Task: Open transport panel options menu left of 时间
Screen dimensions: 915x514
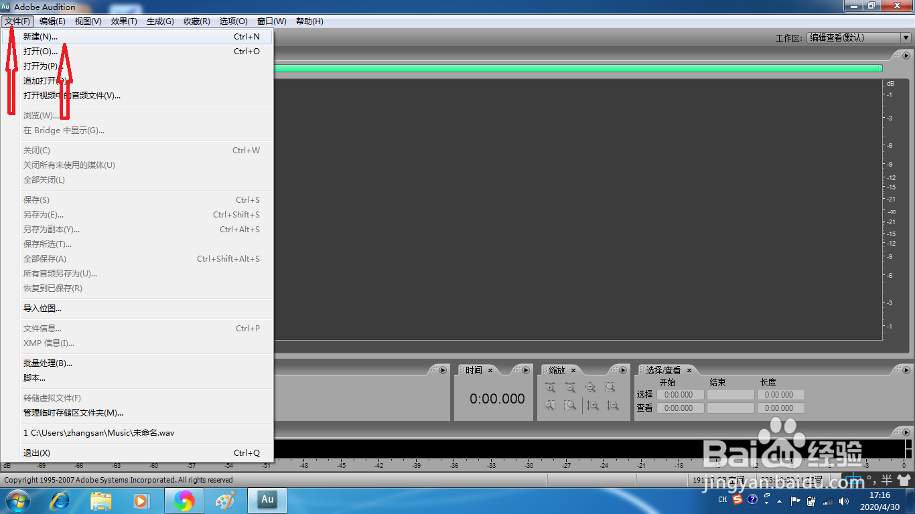Action: point(442,370)
